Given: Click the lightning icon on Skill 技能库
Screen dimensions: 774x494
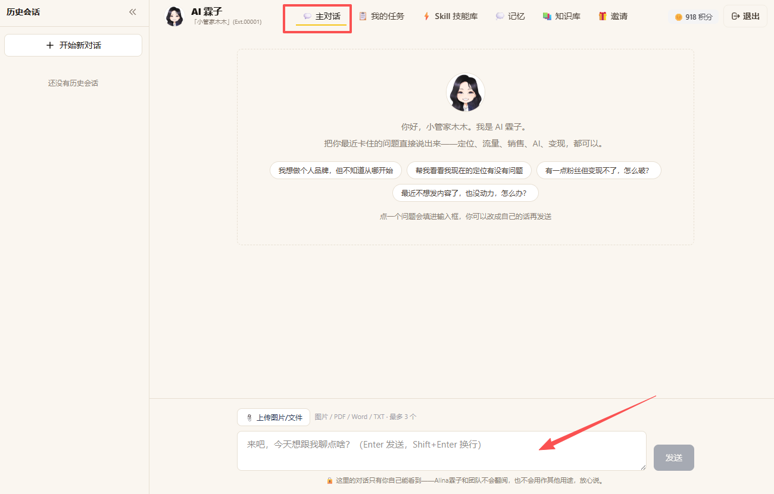Looking at the screenshot, I should coord(426,17).
